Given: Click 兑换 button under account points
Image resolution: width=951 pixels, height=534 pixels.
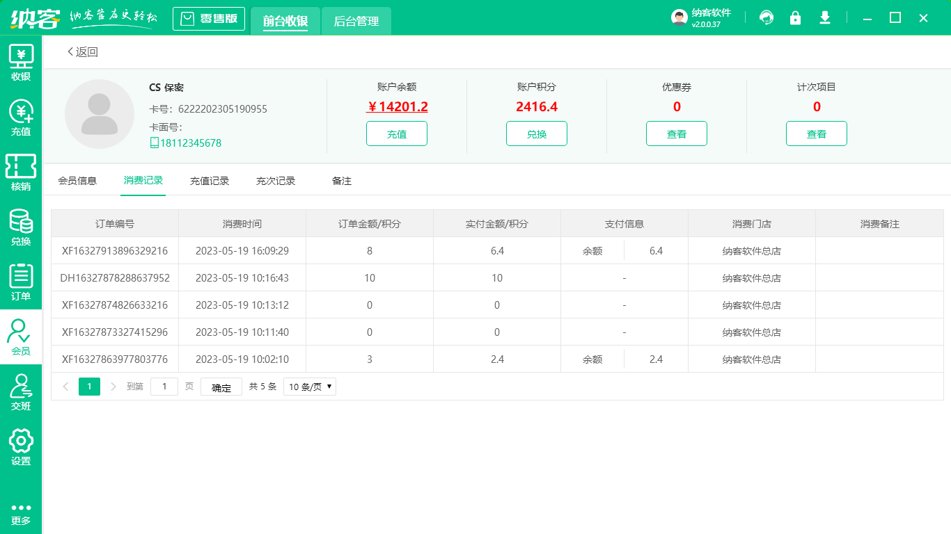Looking at the screenshot, I should tap(537, 133).
